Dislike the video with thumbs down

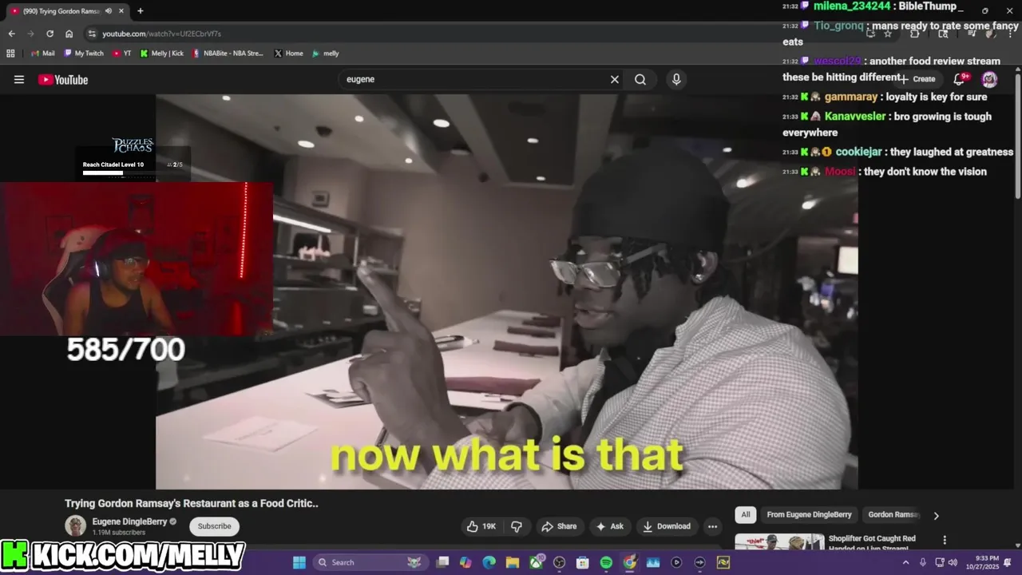(517, 526)
